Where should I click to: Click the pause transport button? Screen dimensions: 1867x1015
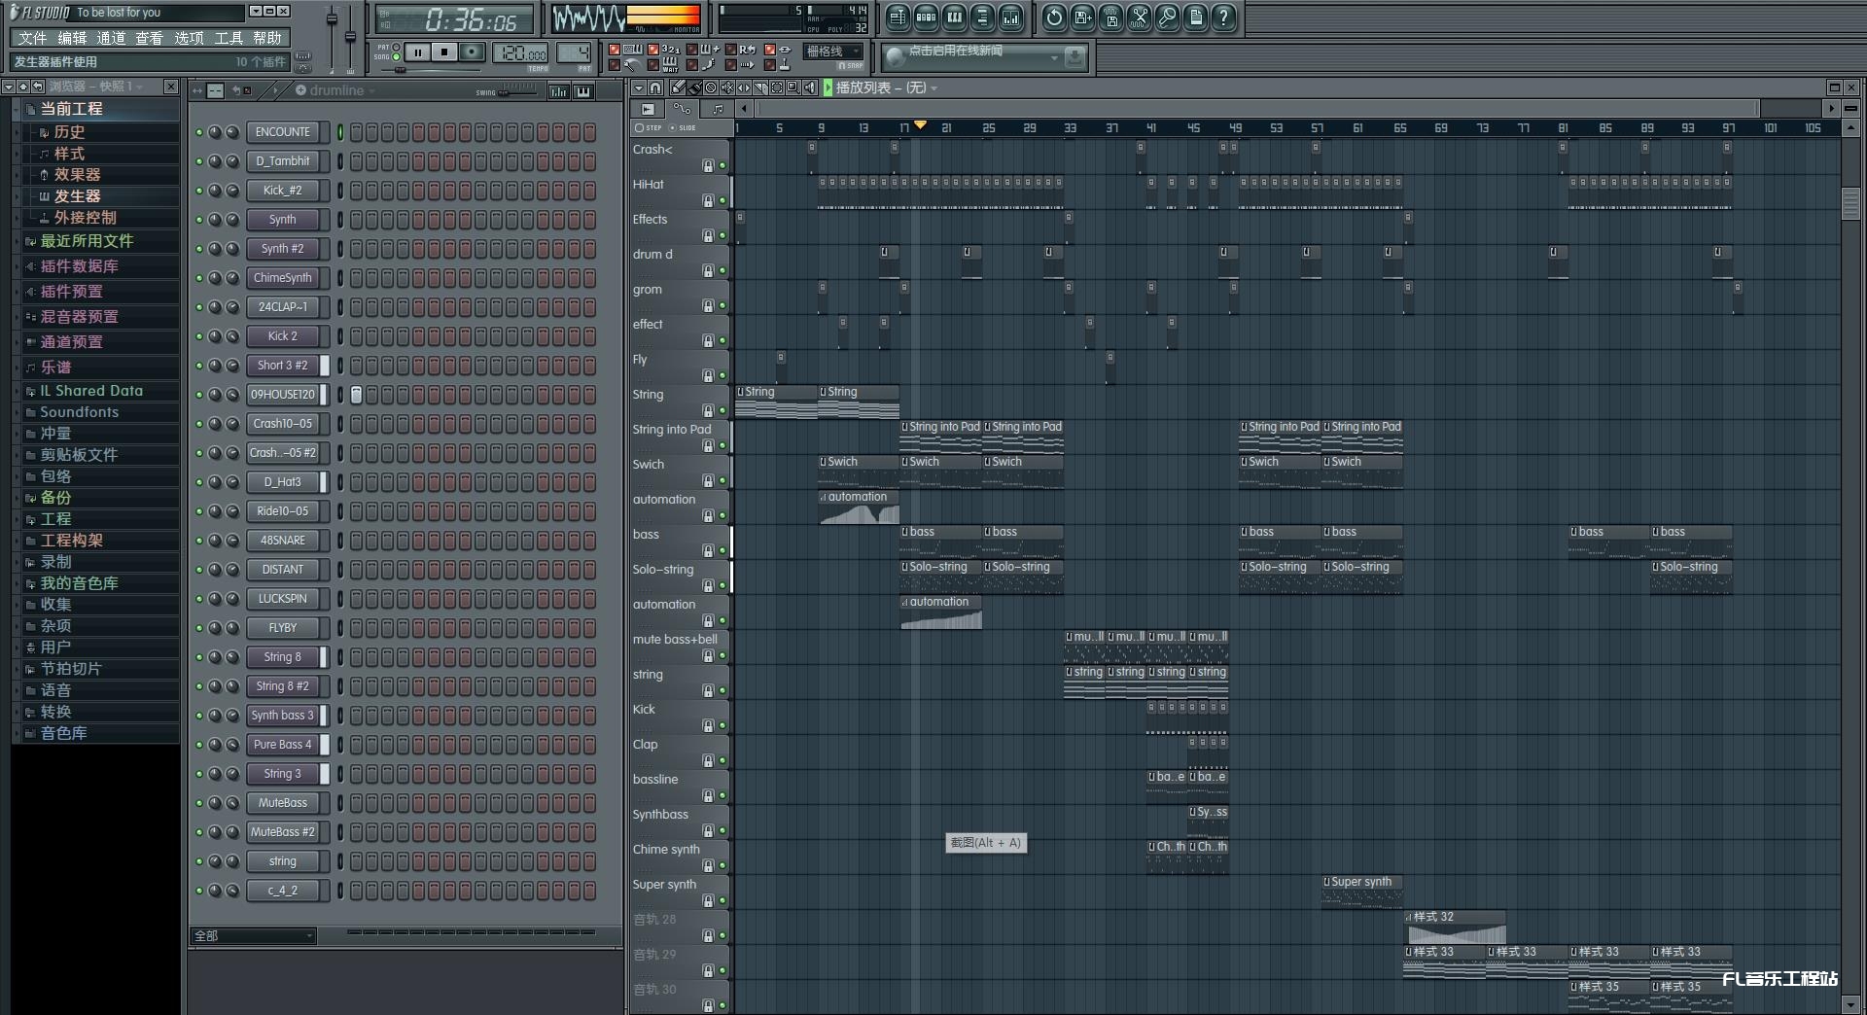[418, 52]
